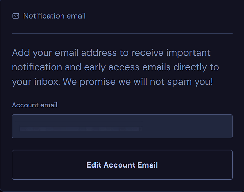Click the word 'Notification' in the heading
Image resolution: width=244 pixels, height=192 pixels.
click(x=44, y=16)
